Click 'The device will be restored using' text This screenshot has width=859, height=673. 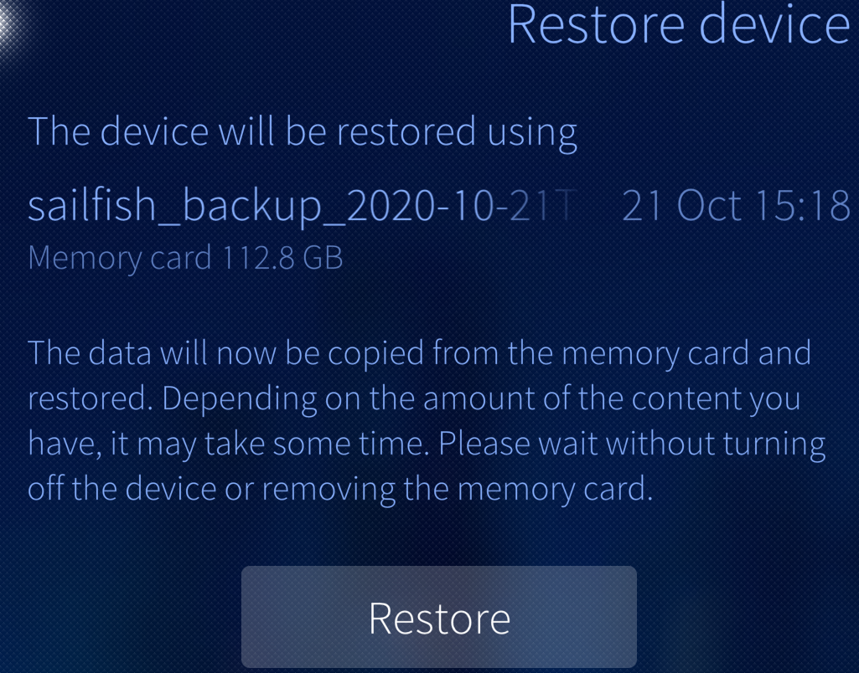[x=303, y=132]
